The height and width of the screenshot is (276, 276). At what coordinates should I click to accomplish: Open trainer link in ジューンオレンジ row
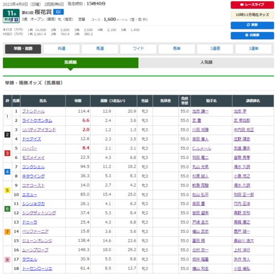tap(244, 241)
